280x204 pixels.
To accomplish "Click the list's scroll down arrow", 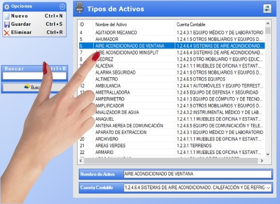I will pyautogui.click(x=268, y=154).
